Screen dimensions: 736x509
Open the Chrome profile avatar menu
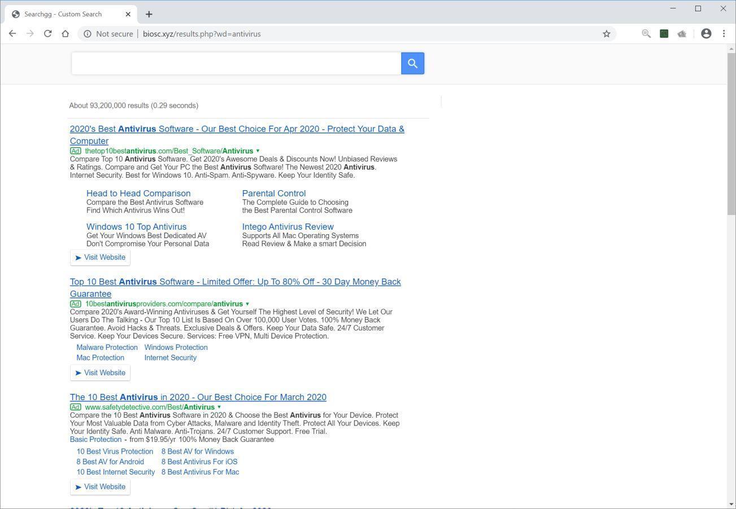pos(706,34)
